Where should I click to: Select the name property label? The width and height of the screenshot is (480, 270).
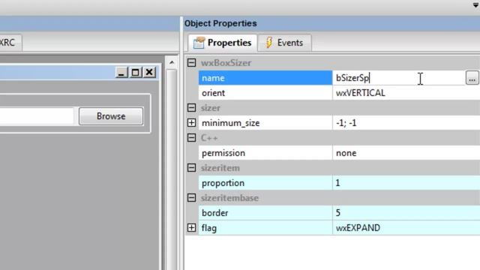pyautogui.click(x=265, y=78)
